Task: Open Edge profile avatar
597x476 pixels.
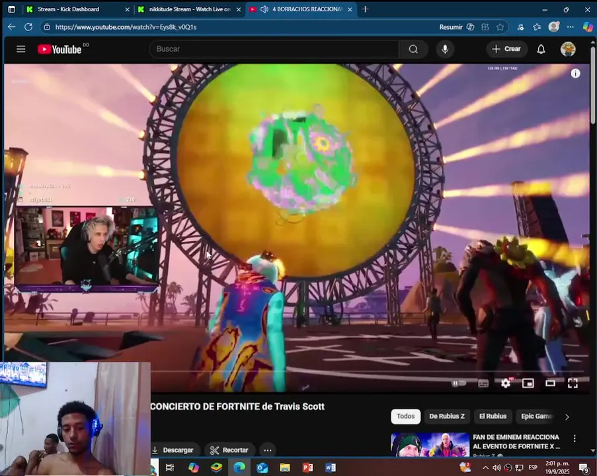Action: (x=553, y=26)
